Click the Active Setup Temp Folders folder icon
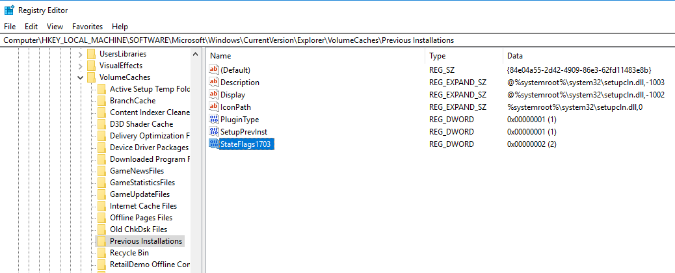The width and height of the screenshot is (675, 273). (x=101, y=88)
